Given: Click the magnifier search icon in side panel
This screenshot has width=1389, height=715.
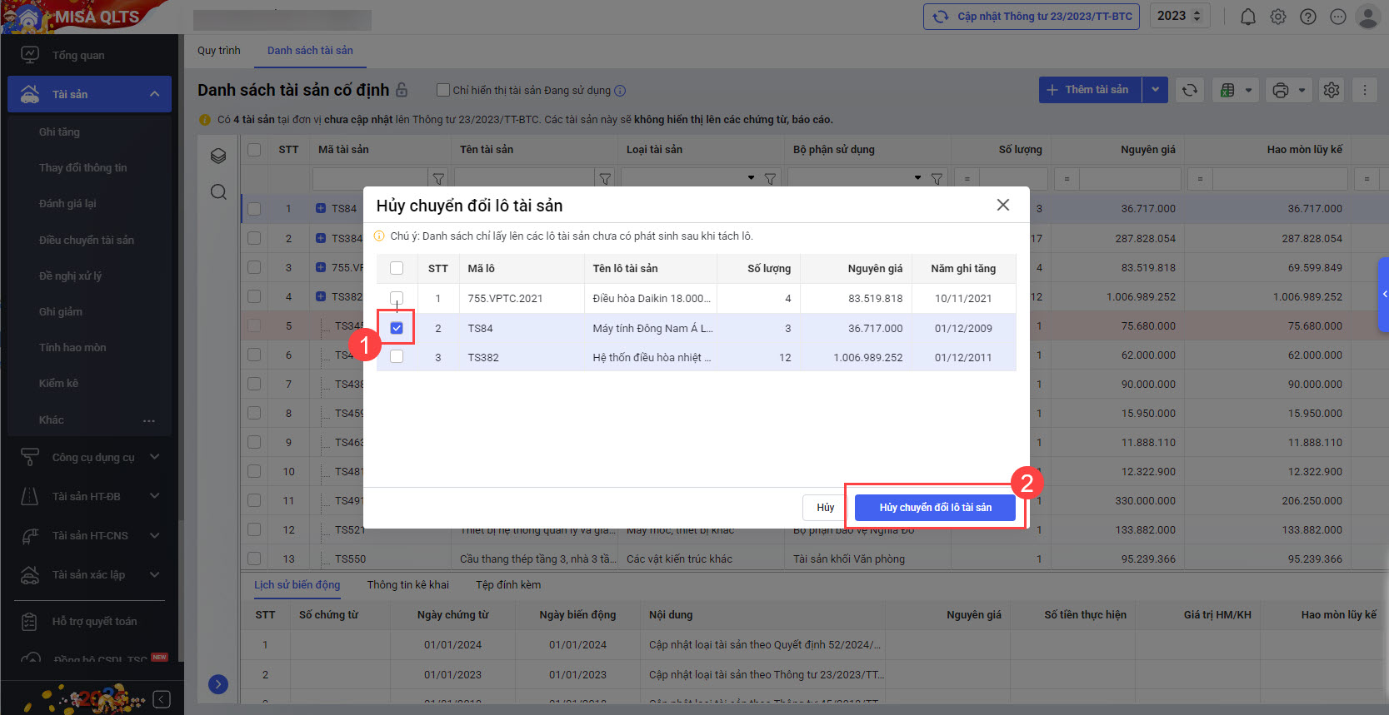Looking at the screenshot, I should [218, 192].
